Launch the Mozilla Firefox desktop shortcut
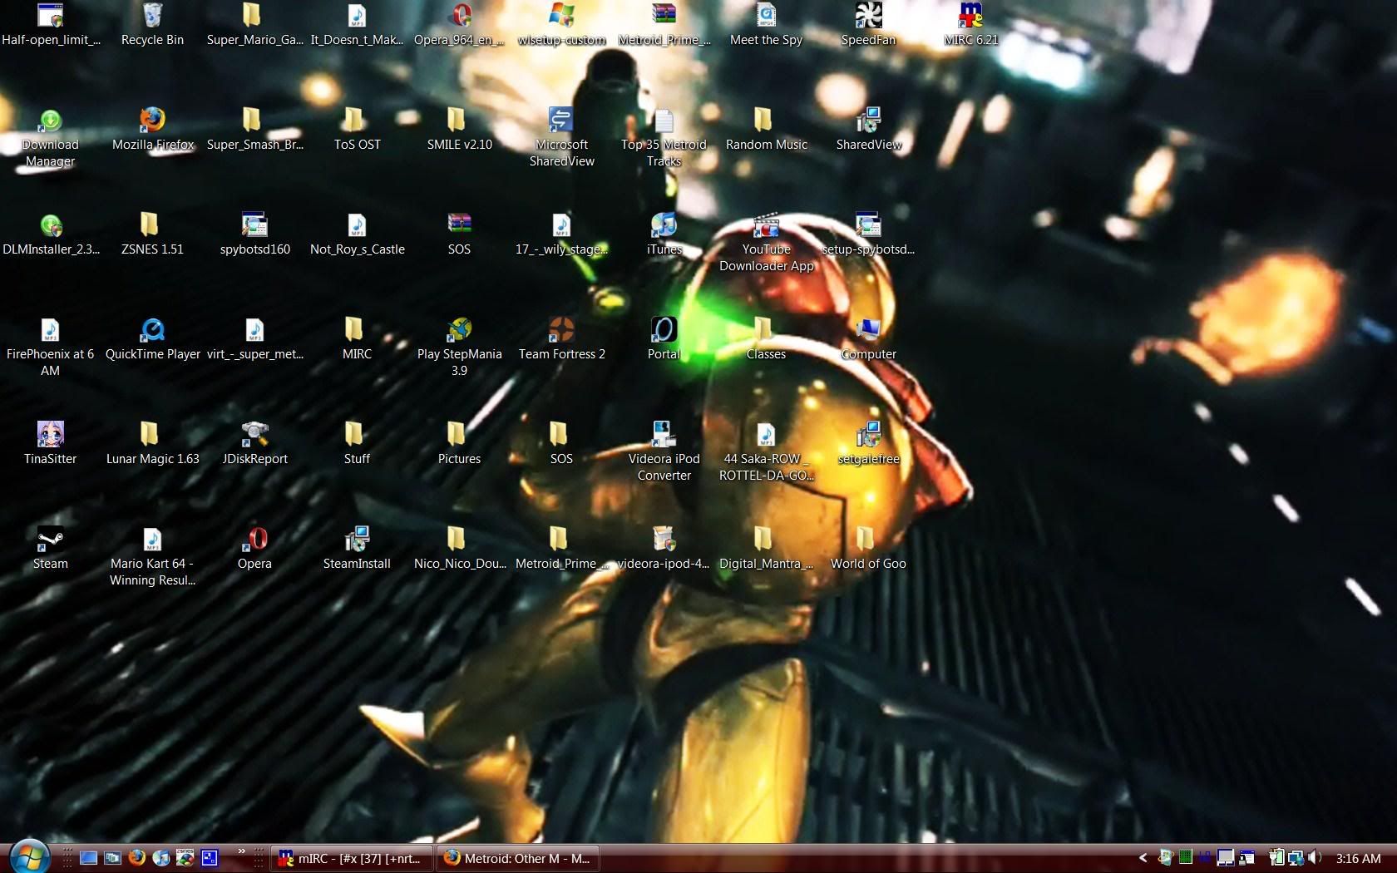This screenshot has height=873, width=1397. (152, 121)
